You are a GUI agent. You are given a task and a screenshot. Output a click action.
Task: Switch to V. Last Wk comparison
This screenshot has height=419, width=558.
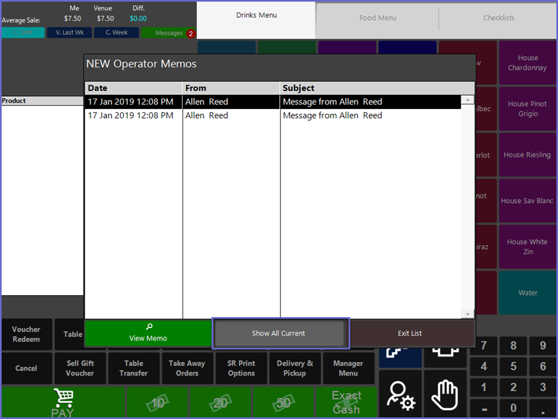[69, 33]
